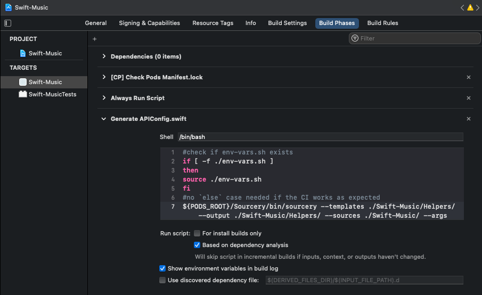Open the Resource Tags tab

(213, 23)
